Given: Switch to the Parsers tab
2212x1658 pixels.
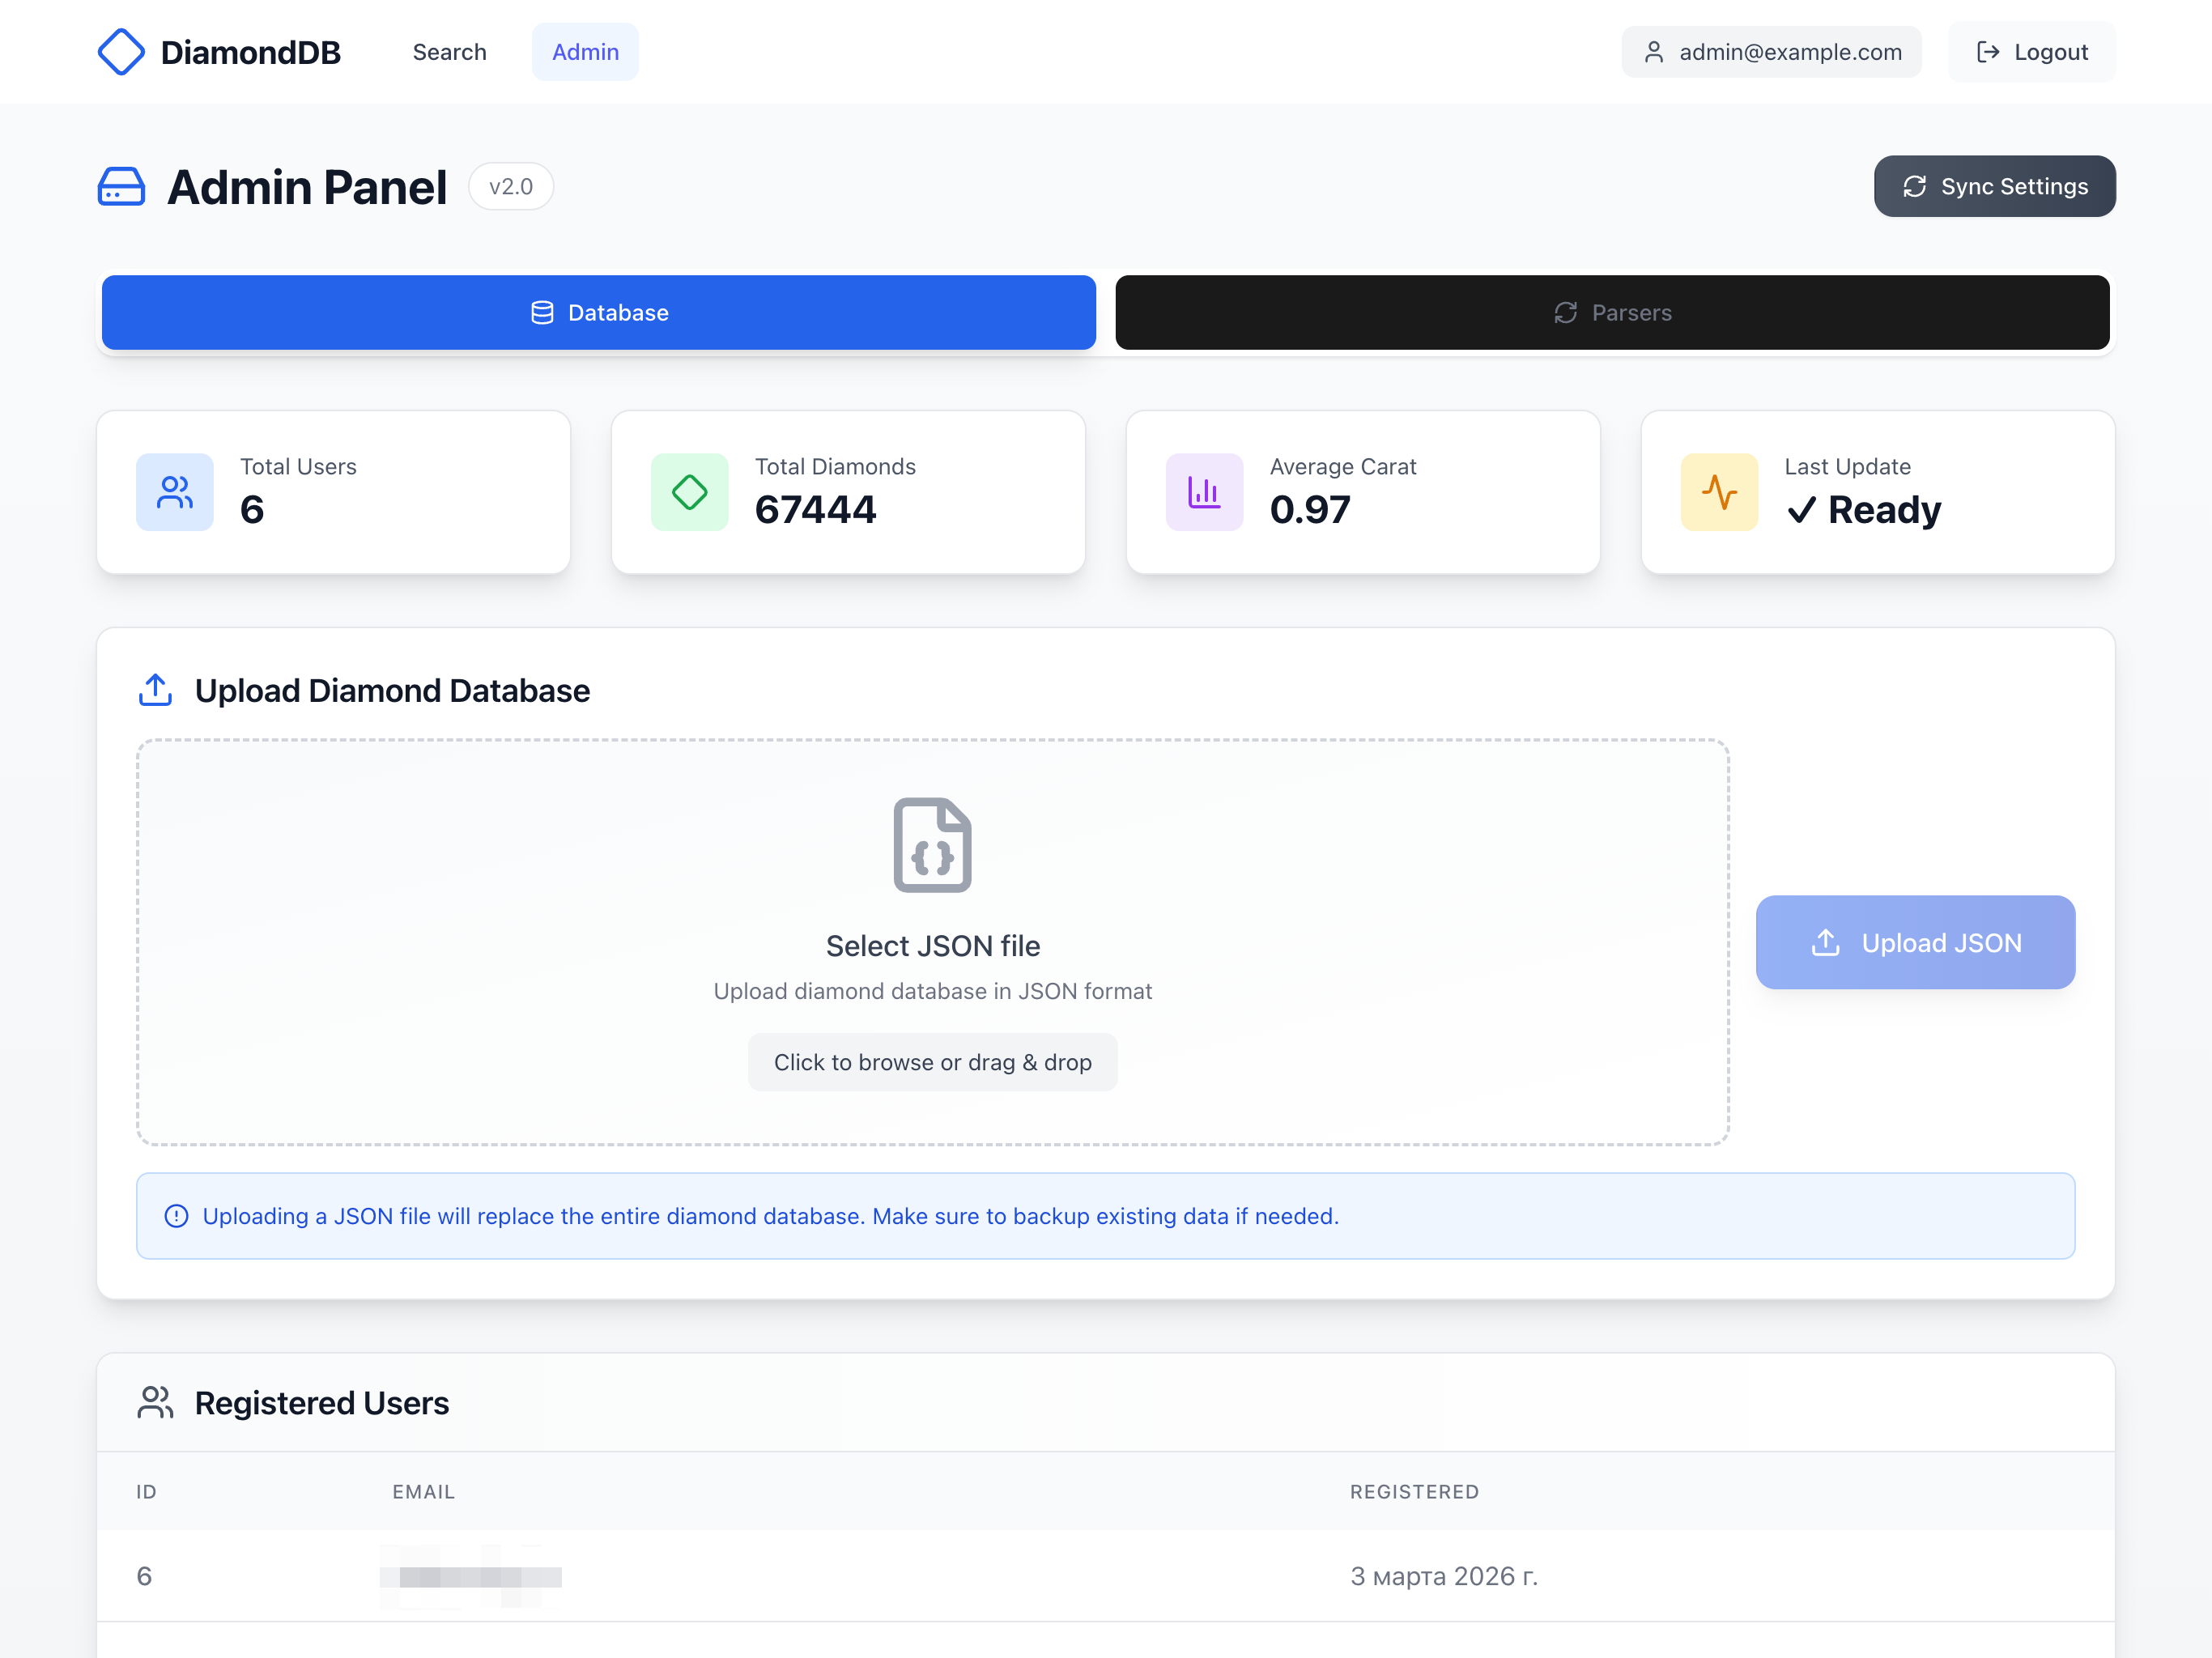Looking at the screenshot, I should coord(1613,313).
